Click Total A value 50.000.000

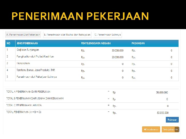tap(162, 92)
